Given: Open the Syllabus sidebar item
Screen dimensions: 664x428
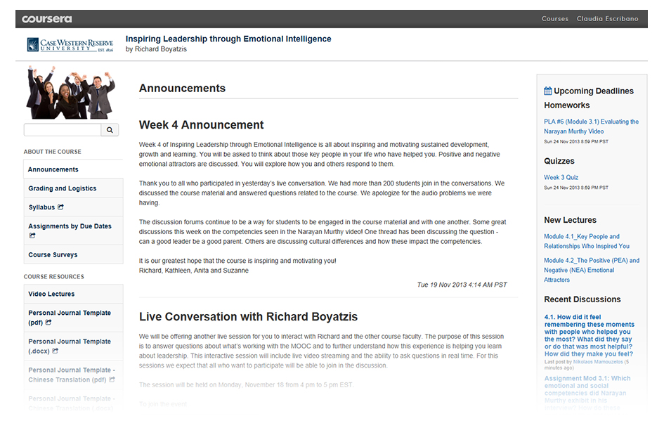Looking at the screenshot, I should click(x=73, y=207).
